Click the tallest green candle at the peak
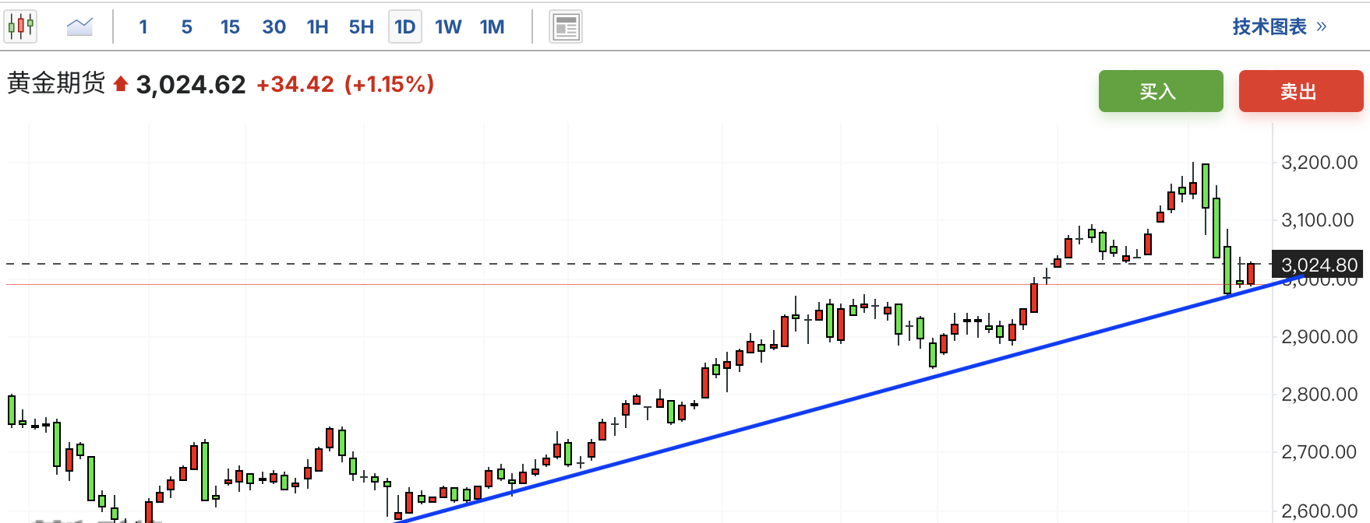Screen dimensions: 1370x523 (1206, 185)
